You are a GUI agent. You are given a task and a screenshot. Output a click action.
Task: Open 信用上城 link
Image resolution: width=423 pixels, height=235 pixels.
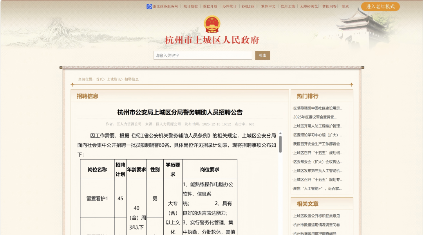pos(287,7)
